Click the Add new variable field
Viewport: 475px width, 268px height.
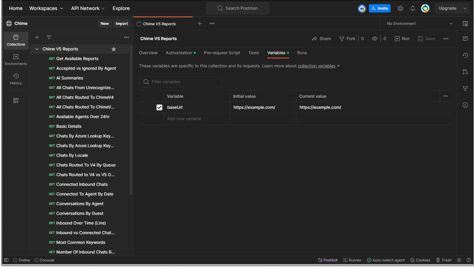tap(197, 119)
